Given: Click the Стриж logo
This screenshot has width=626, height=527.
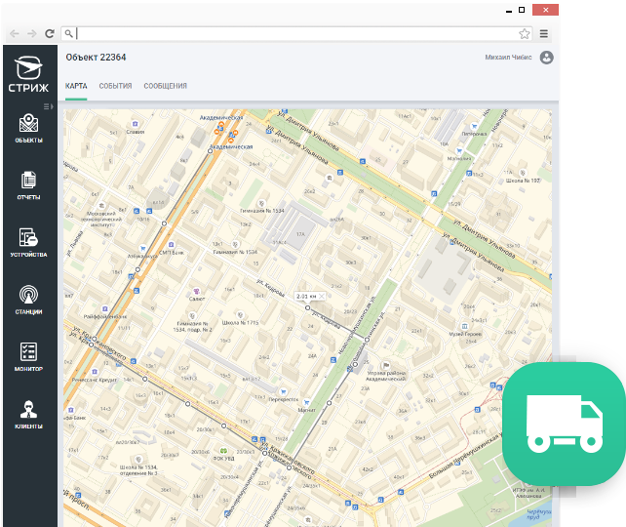Looking at the screenshot, I should pyautogui.click(x=30, y=74).
